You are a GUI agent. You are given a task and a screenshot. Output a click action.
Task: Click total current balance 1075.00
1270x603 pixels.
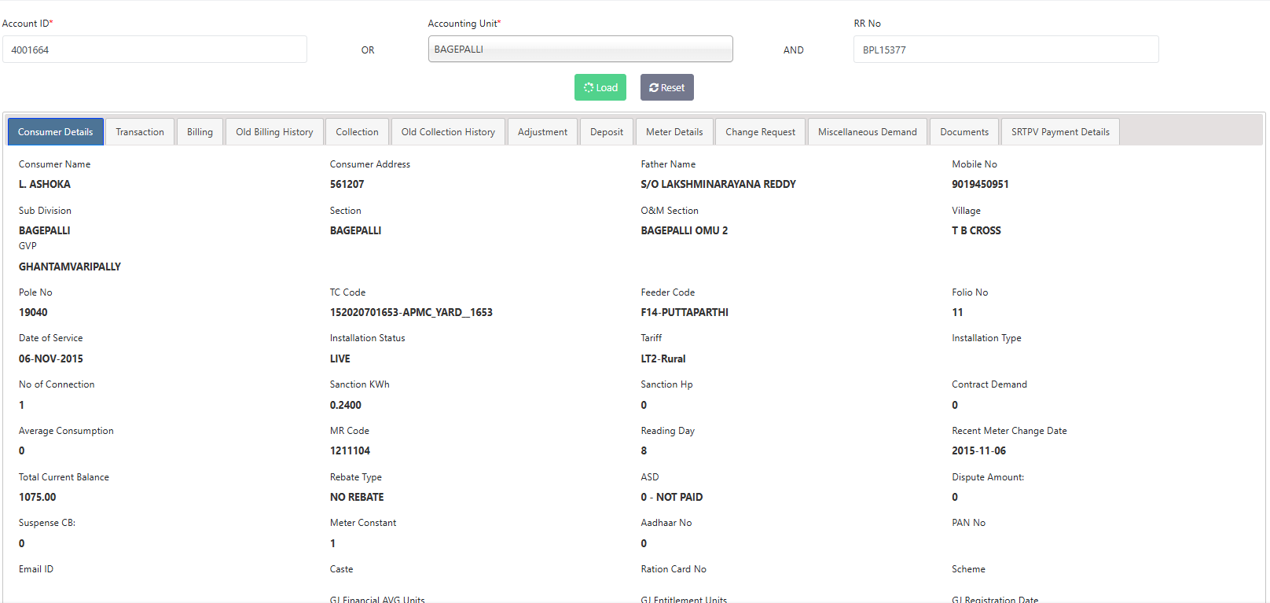[38, 497]
